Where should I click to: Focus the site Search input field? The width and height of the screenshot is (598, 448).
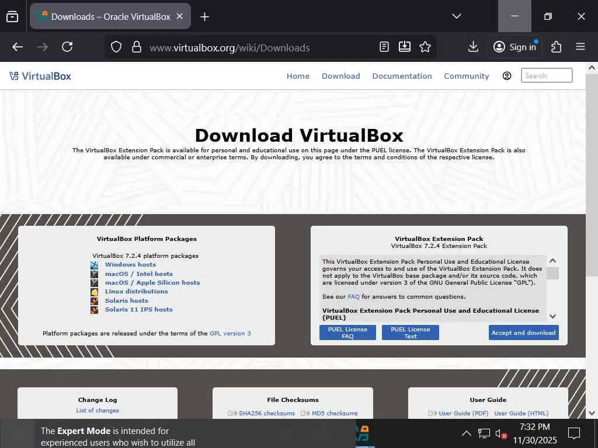(547, 75)
